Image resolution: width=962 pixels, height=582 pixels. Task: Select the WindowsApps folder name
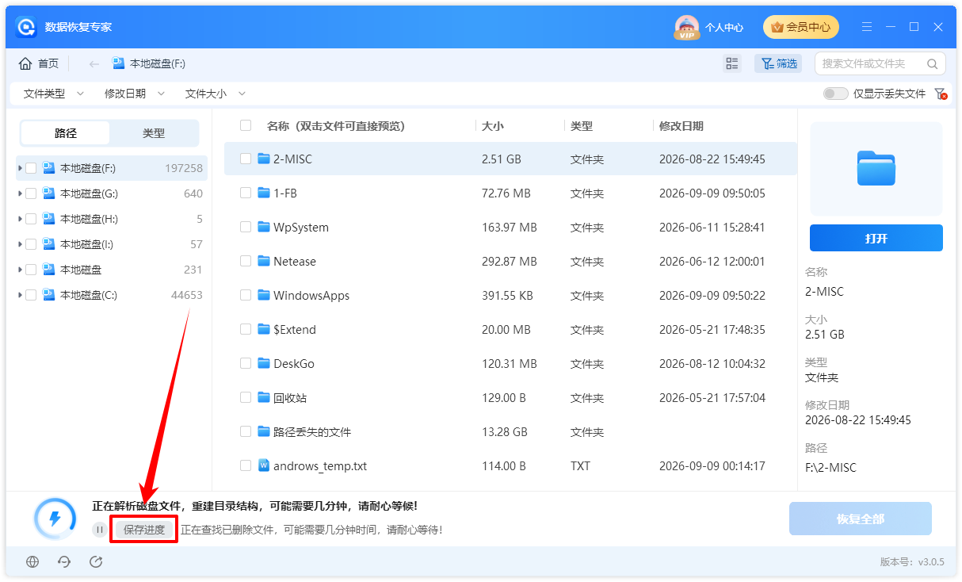coord(311,296)
